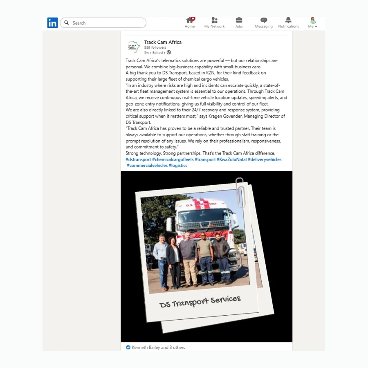The height and width of the screenshot is (368, 368).
Task: Click the search magnifier icon
Action: tap(67, 23)
